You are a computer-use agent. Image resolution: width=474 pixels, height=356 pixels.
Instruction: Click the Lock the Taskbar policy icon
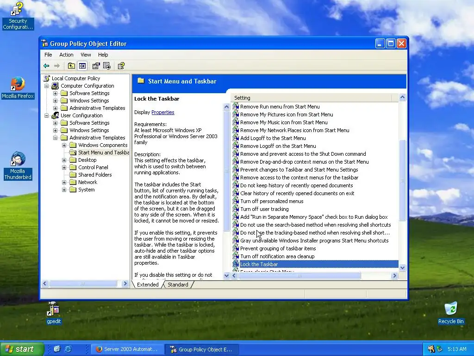click(x=236, y=264)
